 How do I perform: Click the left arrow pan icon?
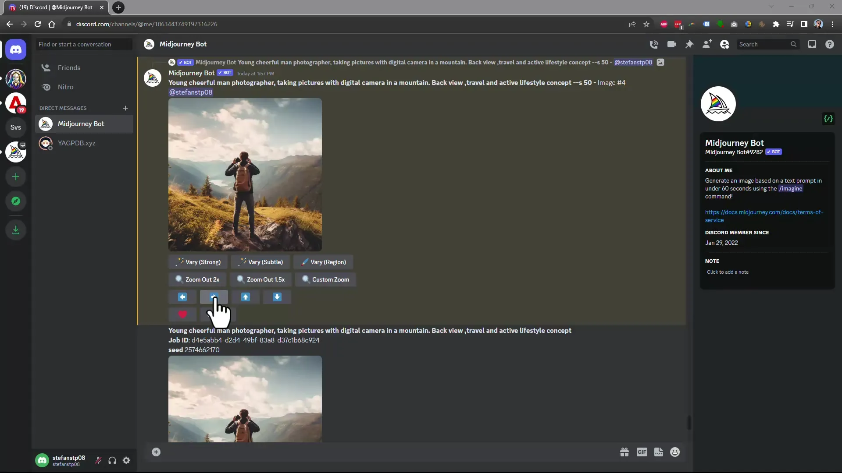click(182, 296)
